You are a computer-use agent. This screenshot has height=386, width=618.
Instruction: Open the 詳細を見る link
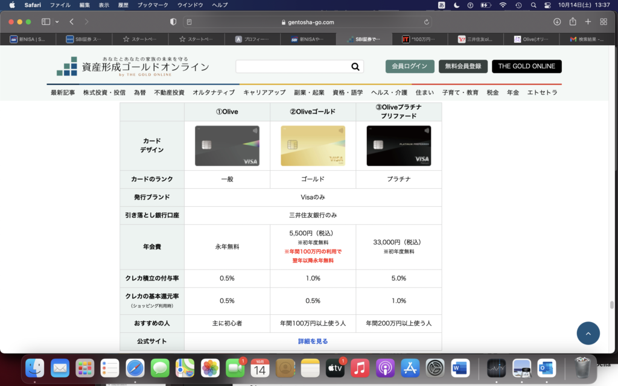tap(313, 341)
